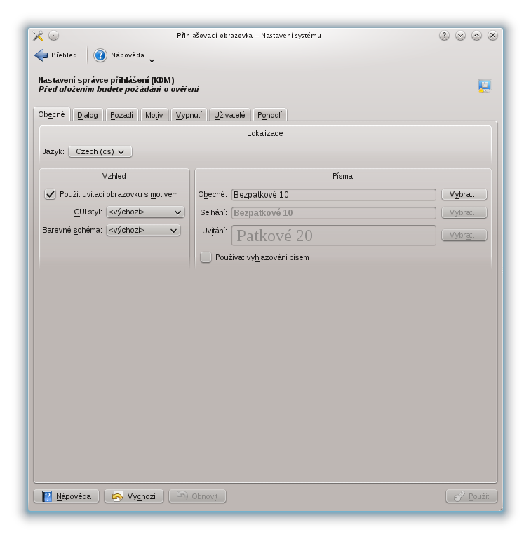Click the shade-up arrow in title bar
Image resolution: width=531 pixels, height=539 pixels.
click(476, 36)
